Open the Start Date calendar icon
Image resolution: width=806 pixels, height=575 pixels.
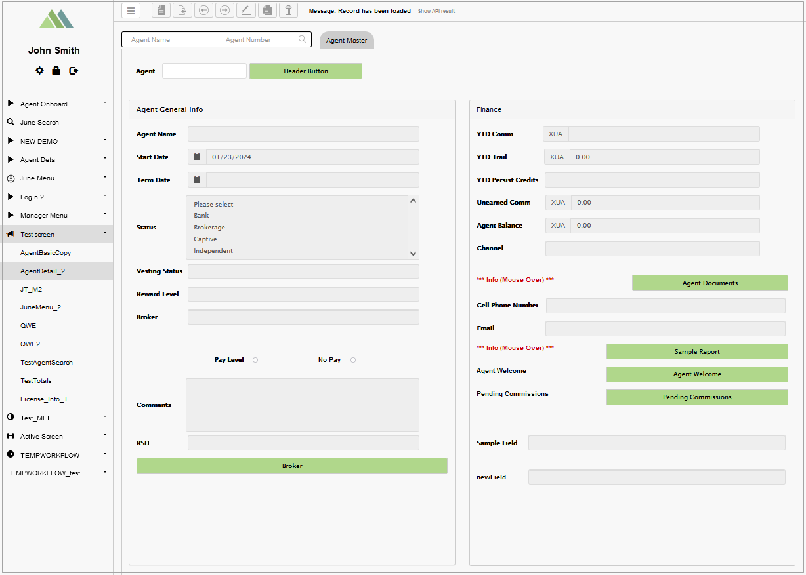click(x=196, y=157)
